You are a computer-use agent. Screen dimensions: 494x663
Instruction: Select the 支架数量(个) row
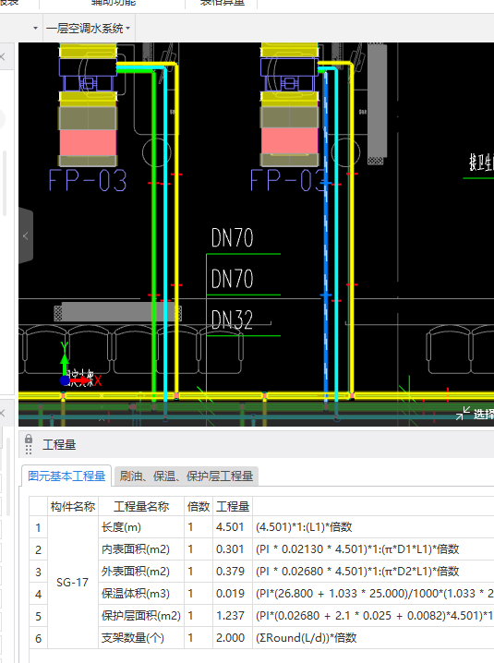click(x=261, y=638)
